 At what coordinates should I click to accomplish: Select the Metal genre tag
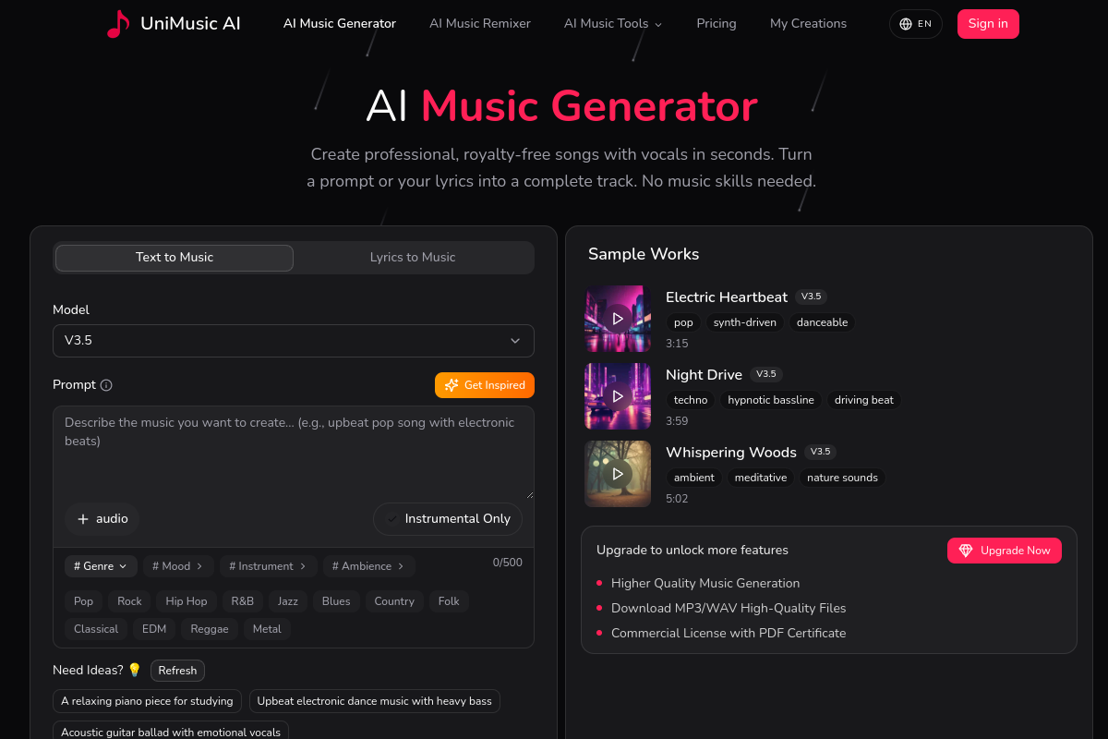(267, 629)
